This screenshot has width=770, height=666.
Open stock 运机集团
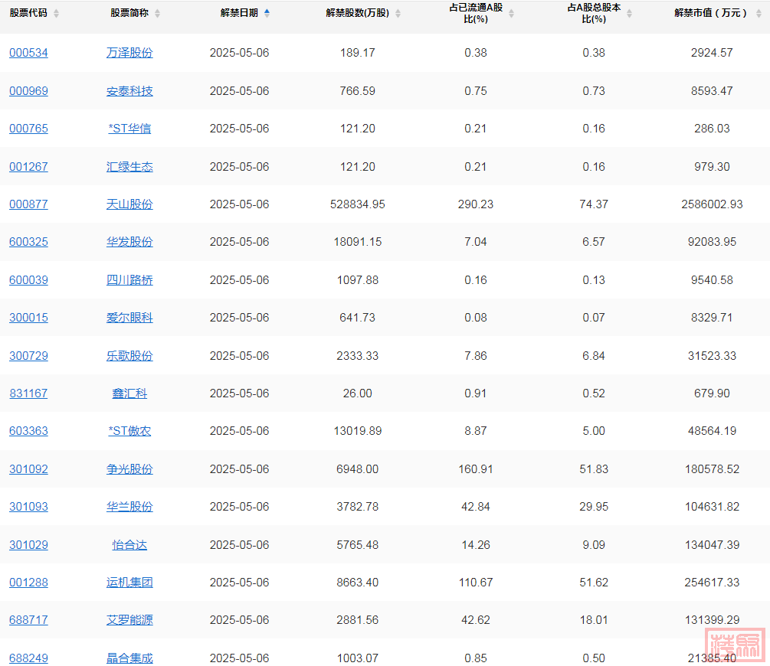click(129, 583)
